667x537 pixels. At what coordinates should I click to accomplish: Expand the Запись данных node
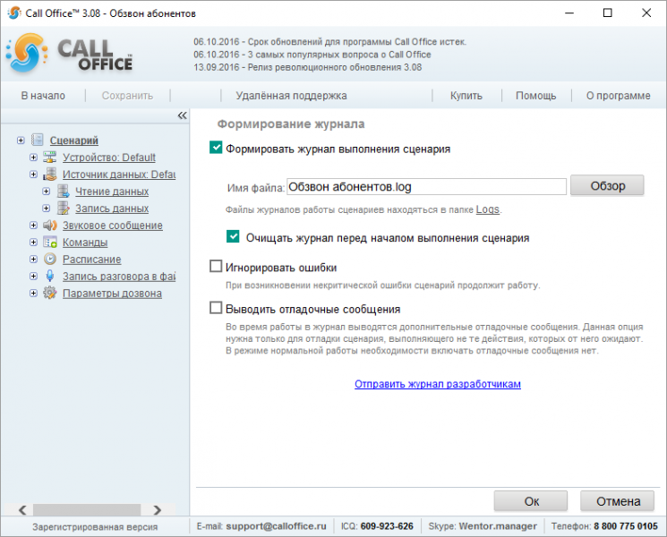(46, 209)
